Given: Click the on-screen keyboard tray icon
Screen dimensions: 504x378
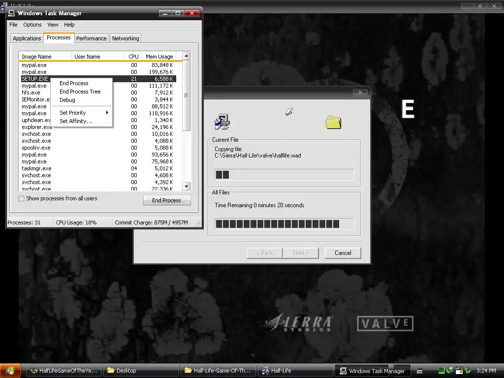Looking at the screenshot, I should (419, 371).
